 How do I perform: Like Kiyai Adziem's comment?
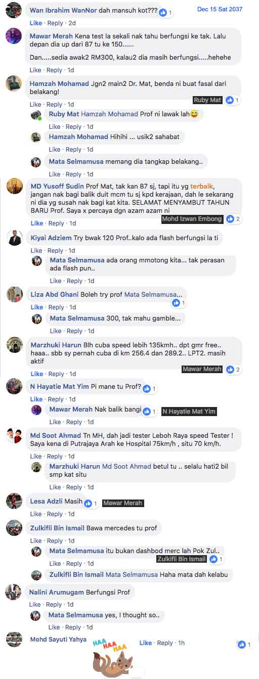(37, 251)
